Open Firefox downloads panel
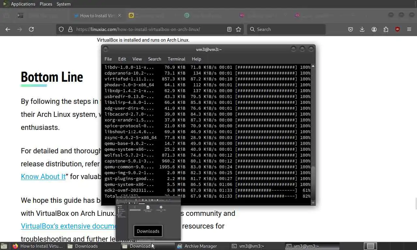Screen dimensions: 417x250 point(362,29)
